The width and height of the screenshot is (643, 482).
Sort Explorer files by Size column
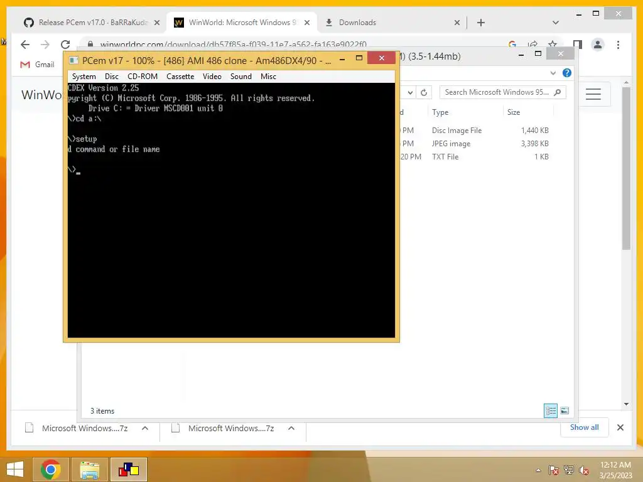point(514,112)
